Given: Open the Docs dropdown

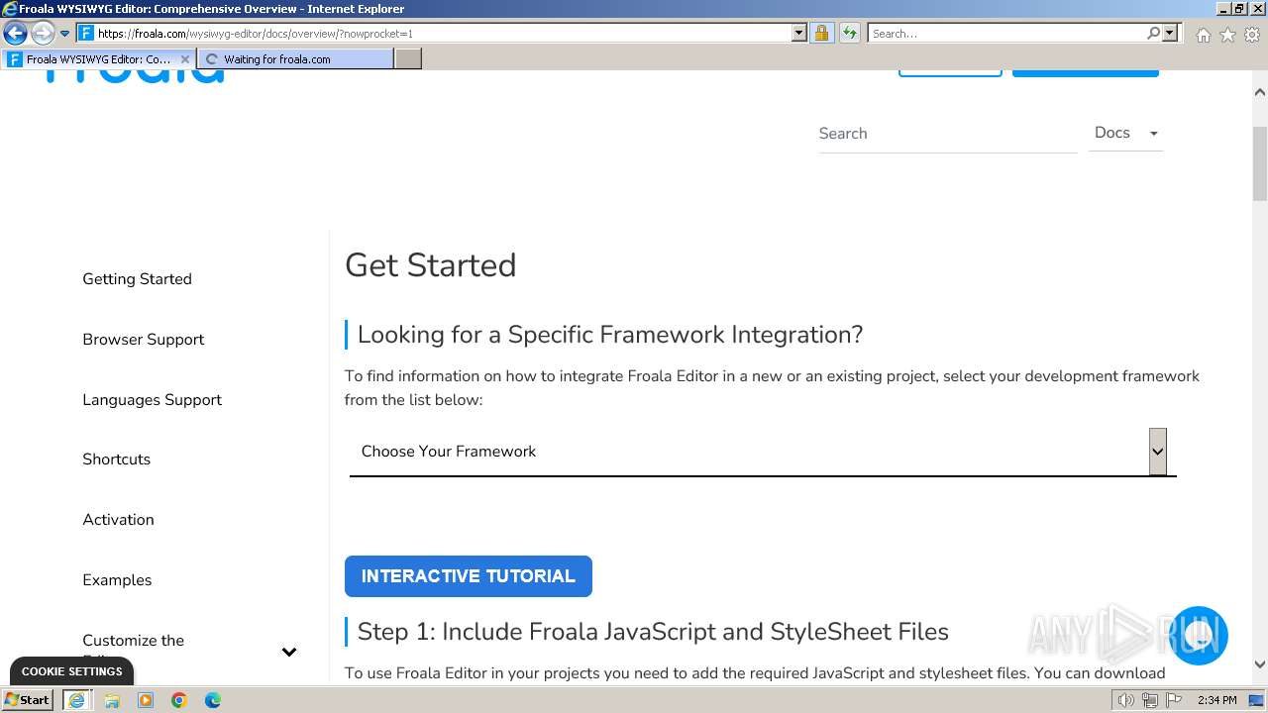Looking at the screenshot, I should point(1125,133).
